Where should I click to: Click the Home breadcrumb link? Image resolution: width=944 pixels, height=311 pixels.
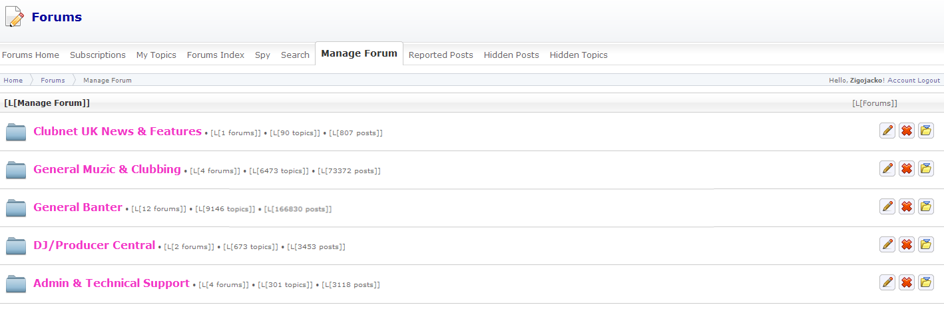(13, 81)
